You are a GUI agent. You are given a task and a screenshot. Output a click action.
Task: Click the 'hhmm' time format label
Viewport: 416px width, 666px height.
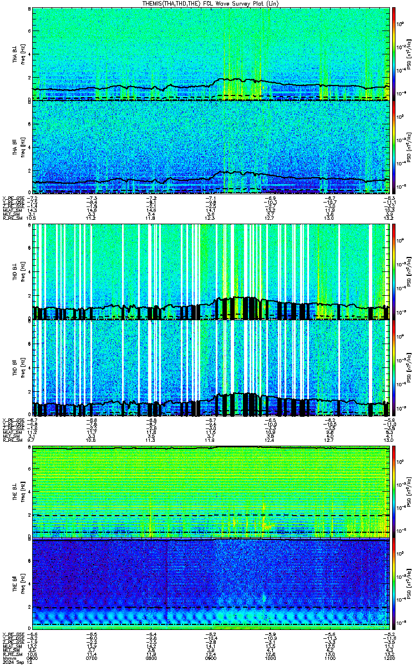[x=8, y=658]
